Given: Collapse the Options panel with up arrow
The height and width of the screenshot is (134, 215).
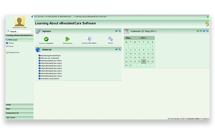Looking at the screenshot, I should [x=116, y=31].
